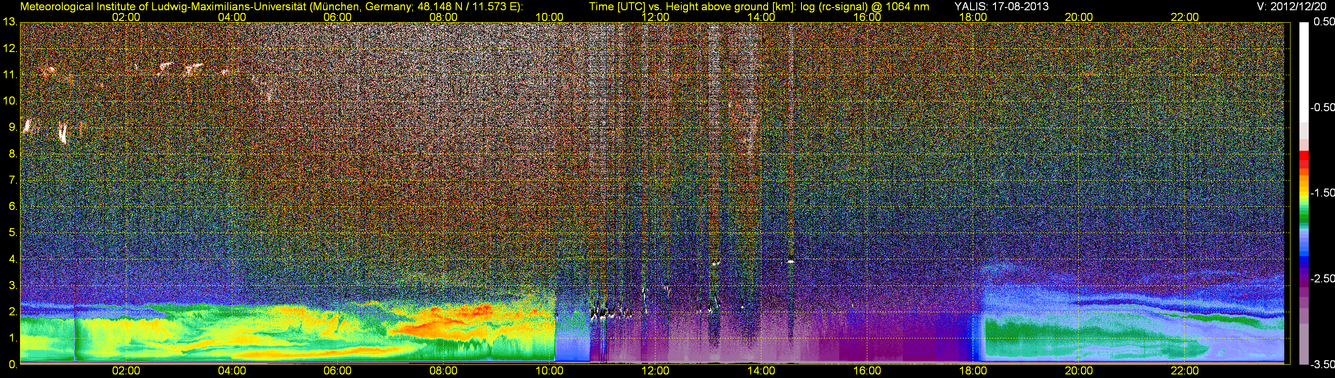1335x378 pixels.
Task: Click '02:00' on the upper time axis
Action: pyautogui.click(x=126, y=17)
